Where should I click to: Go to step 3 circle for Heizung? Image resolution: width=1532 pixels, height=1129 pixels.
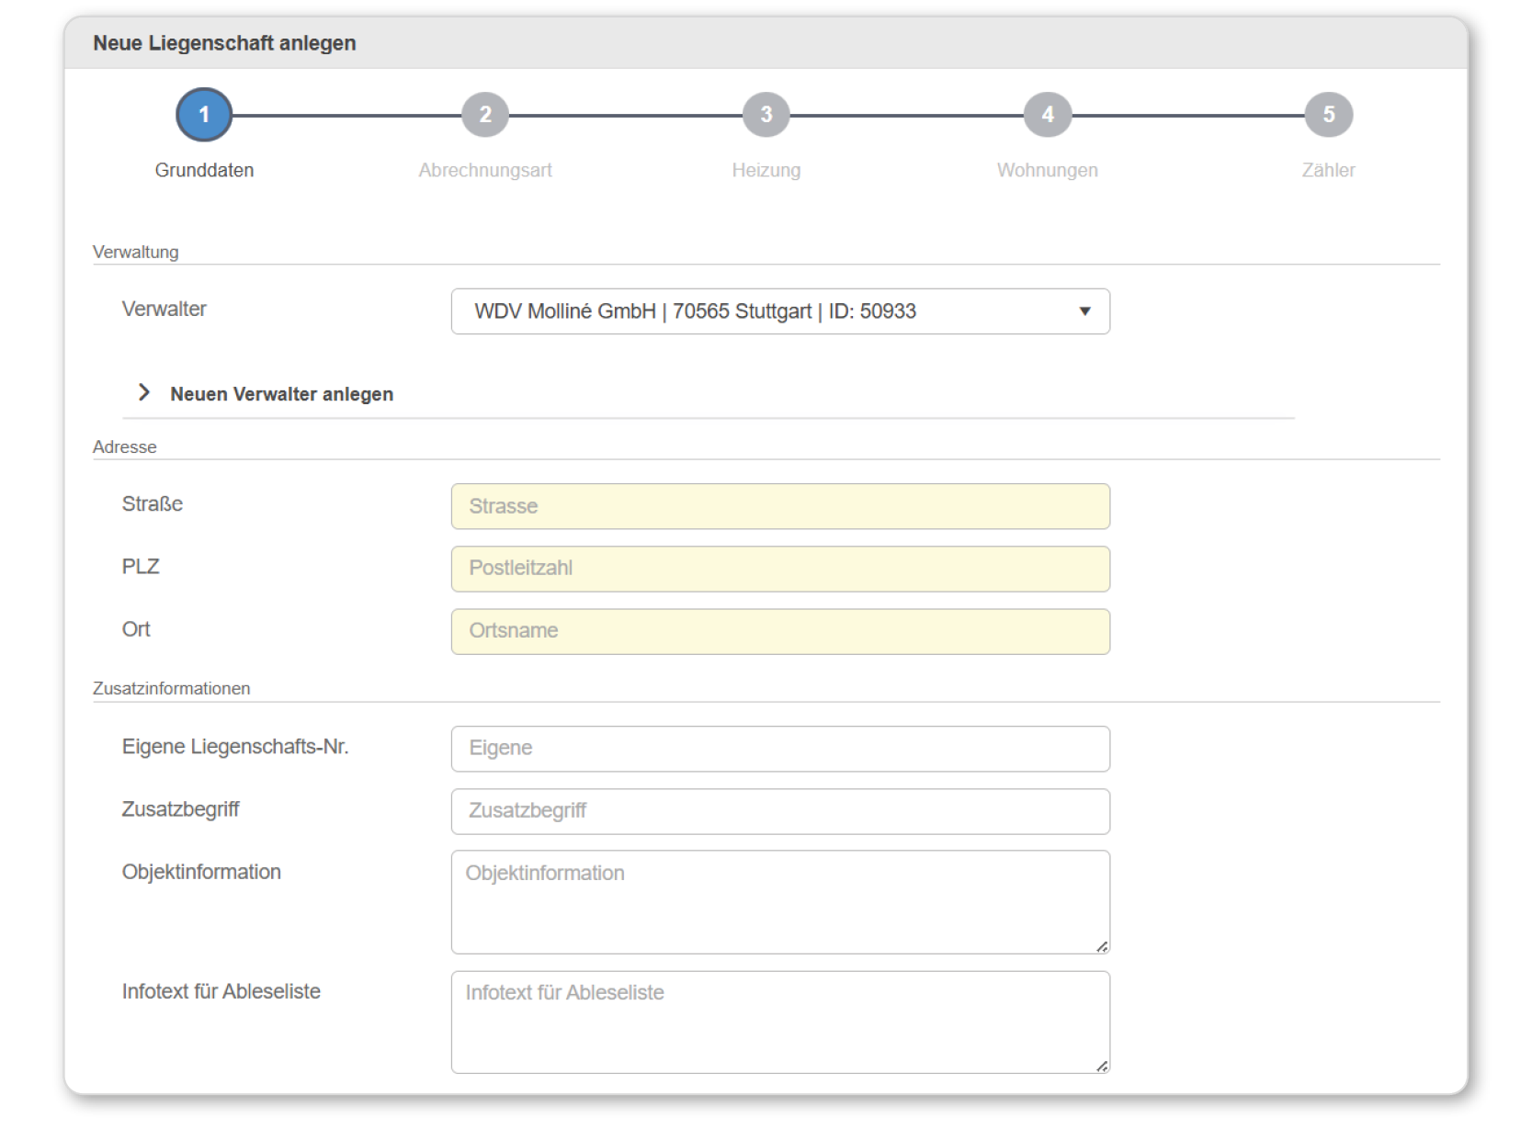[x=766, y=115]
